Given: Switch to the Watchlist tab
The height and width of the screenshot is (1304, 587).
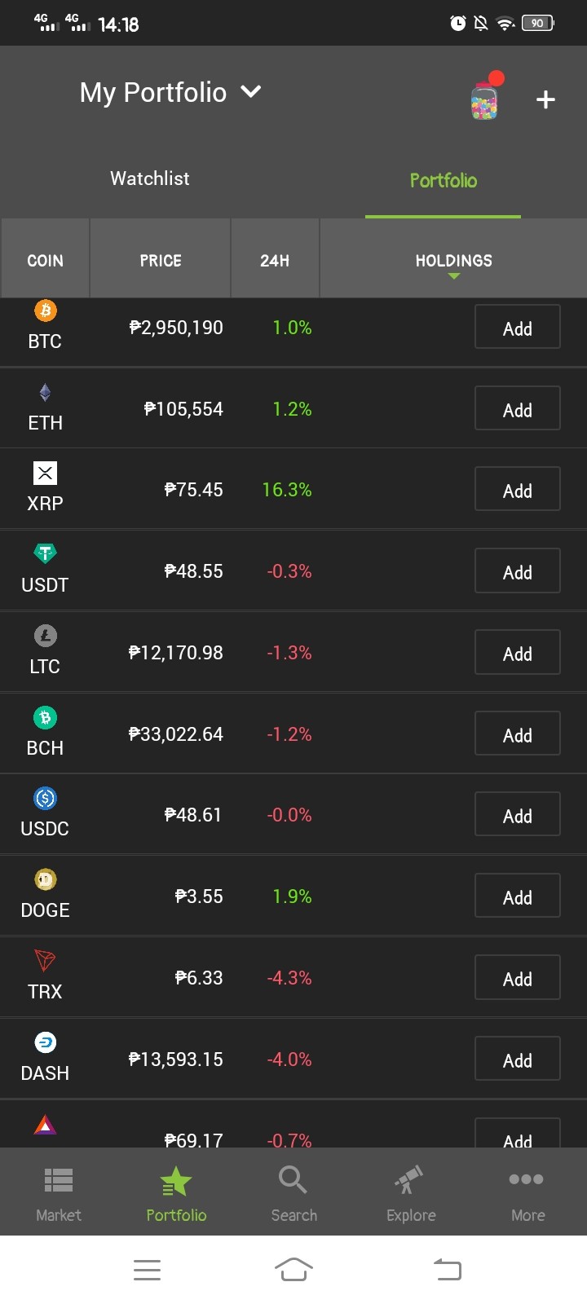Looking at the screenshot, I should point(150,178).
